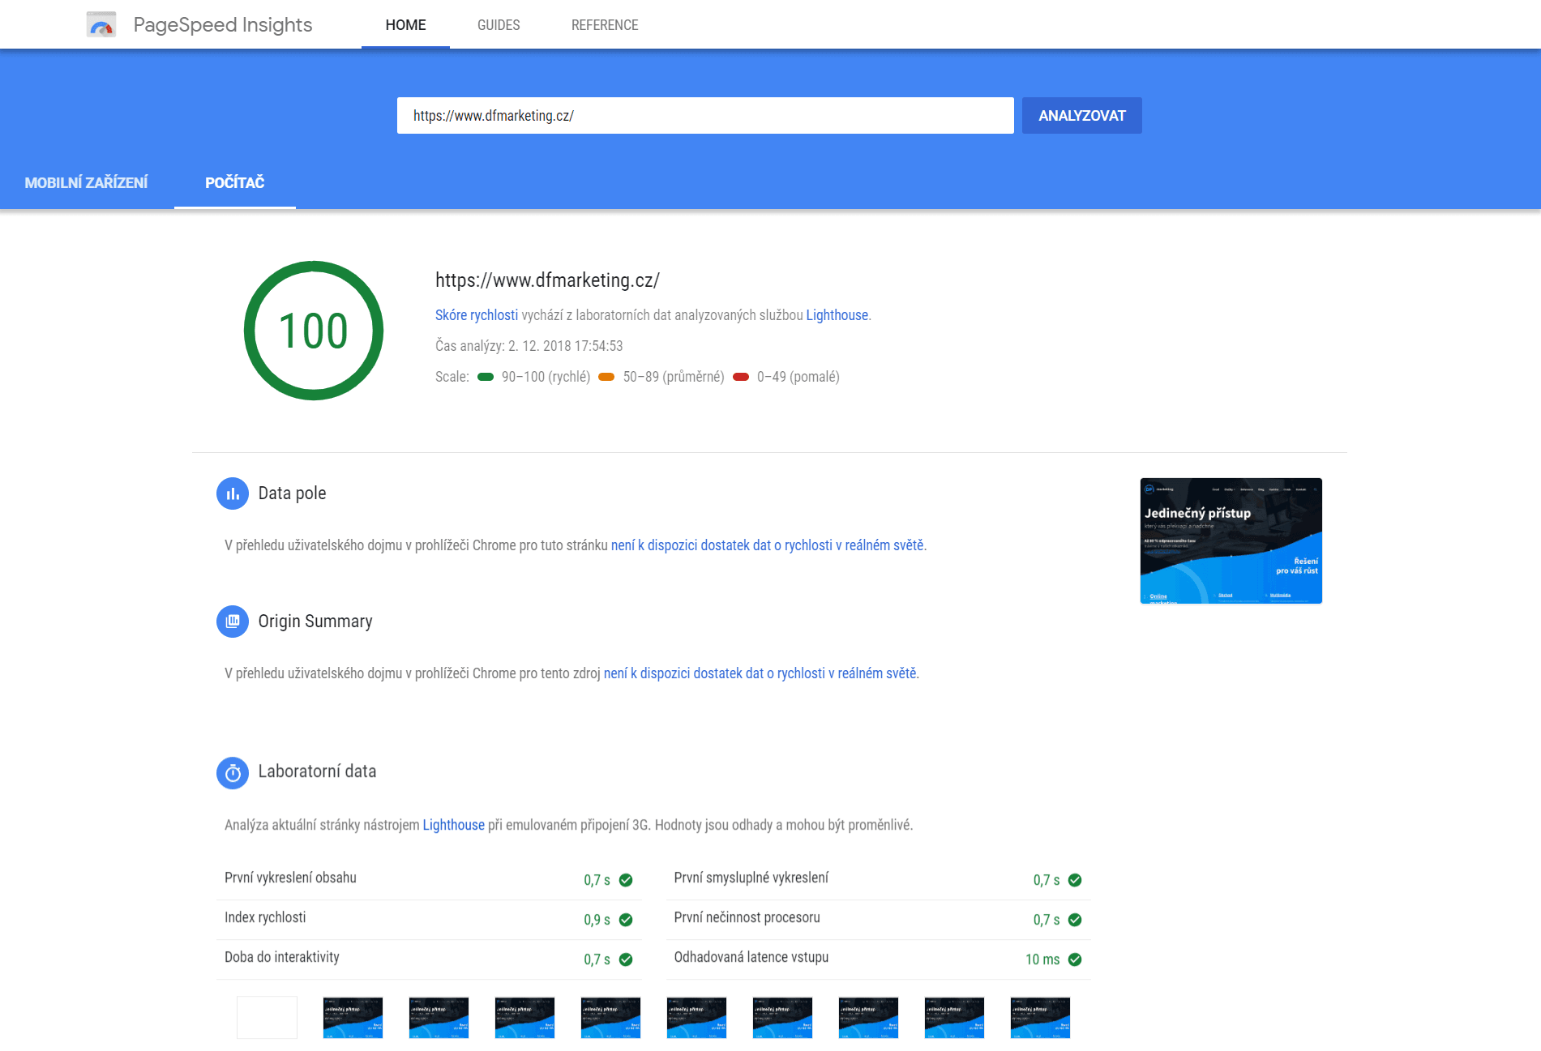Click the green scale swatch for 90–100
Image resolution: width=1541 pixels, height=1051 pixels.
tap(486, 377)
